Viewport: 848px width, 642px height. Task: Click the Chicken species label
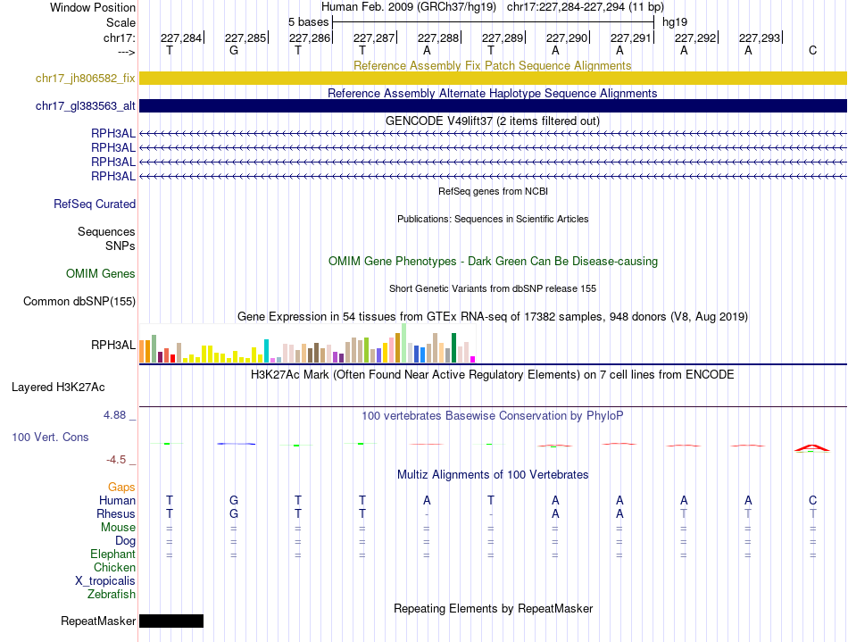coord(114,567)
